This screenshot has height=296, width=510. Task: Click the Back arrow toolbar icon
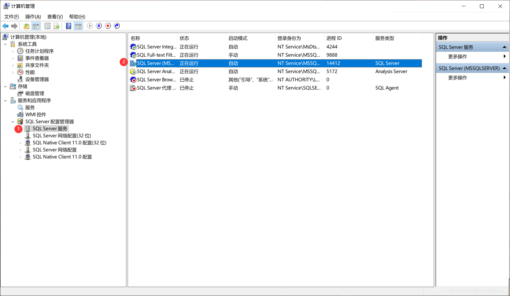point(5,26)
